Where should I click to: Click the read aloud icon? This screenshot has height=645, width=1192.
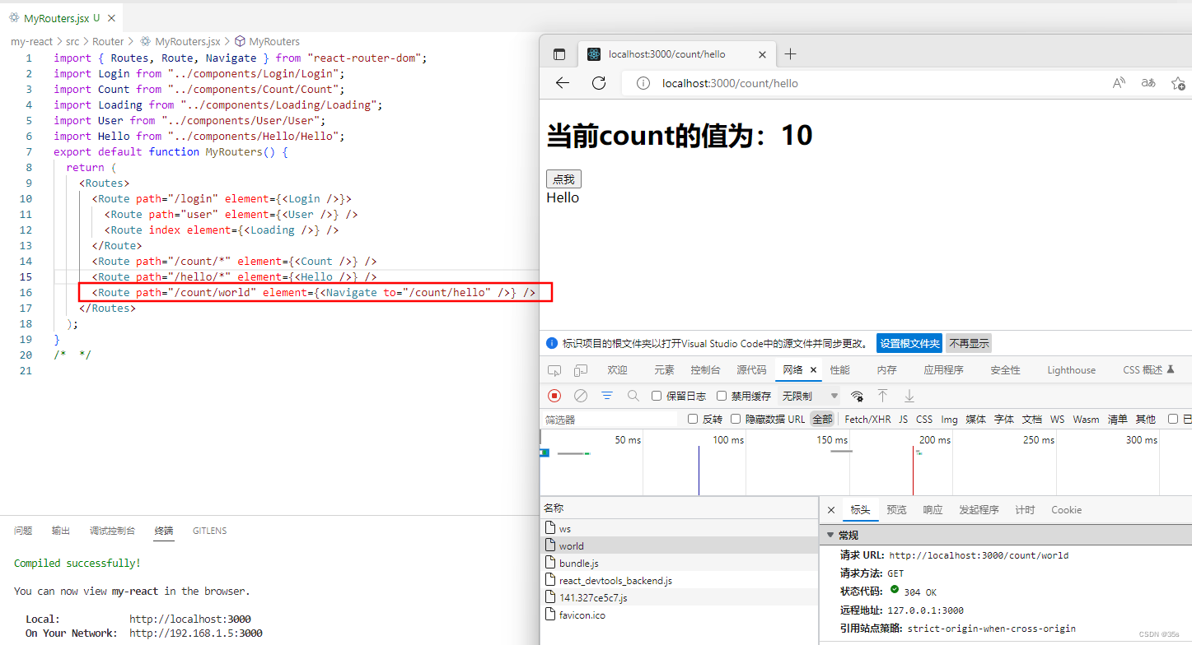(x=1119, y=83)
